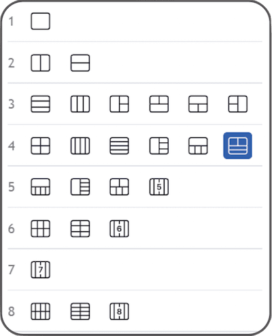Pick five-pane layout with four bottom panes

point(40,187)
